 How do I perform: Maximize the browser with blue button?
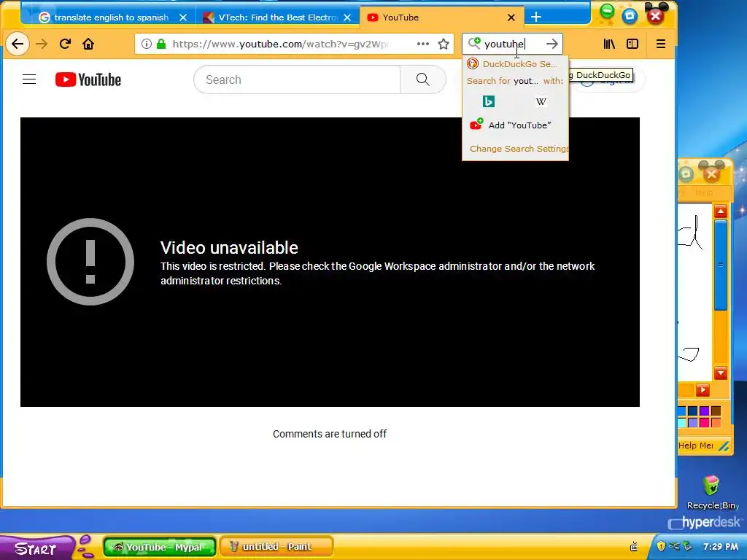click(630, 16)
